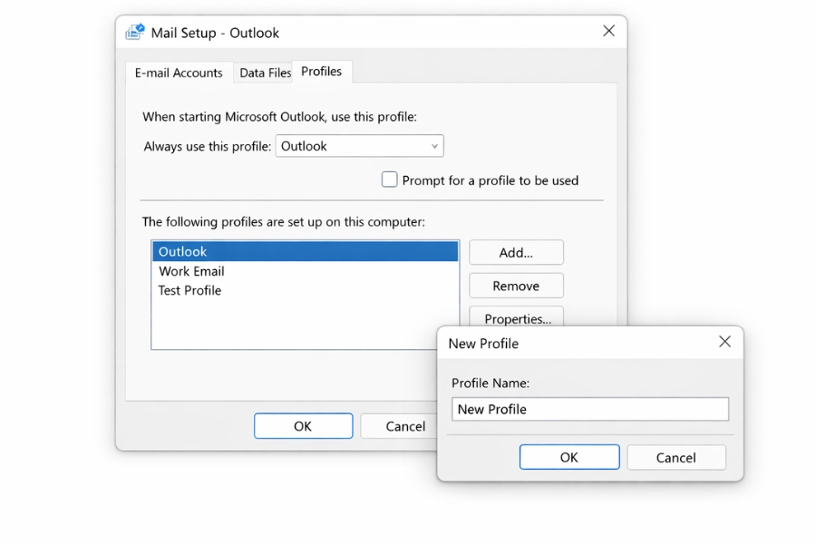Confirm with OK in Mail Setup dialog
This screenshot has width=816, height=544.
[x=303, y=425]
